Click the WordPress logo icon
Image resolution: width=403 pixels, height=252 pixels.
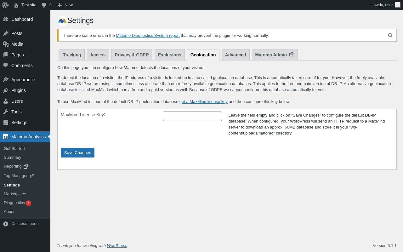(5, 5)
